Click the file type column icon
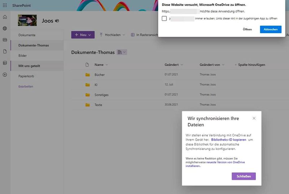The width and height of the screenshot is (289, 194). point(87,65)
